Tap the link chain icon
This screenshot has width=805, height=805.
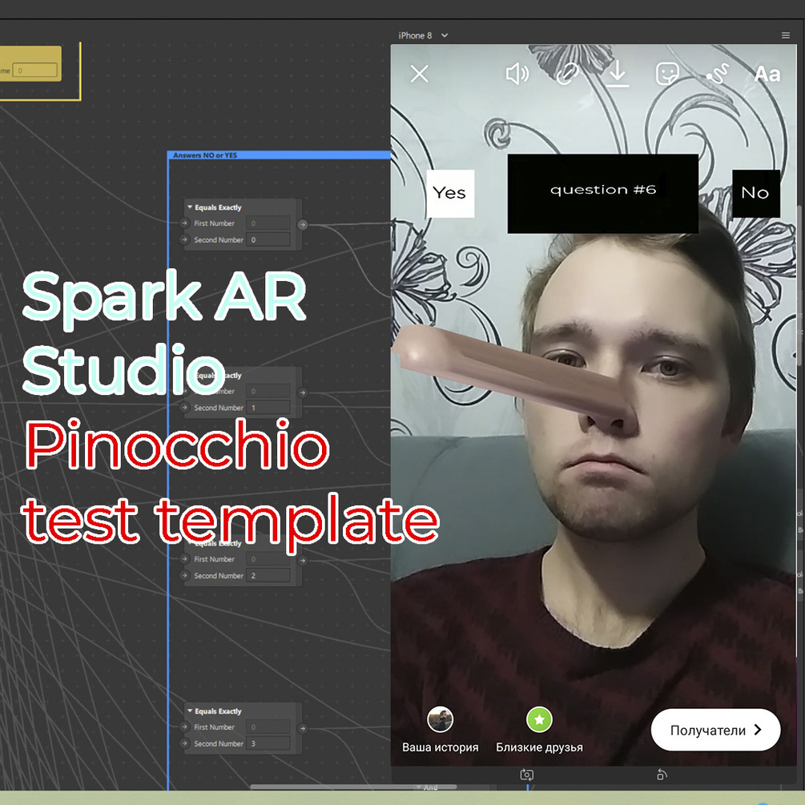pyautogui.click(x=567, y=74)
